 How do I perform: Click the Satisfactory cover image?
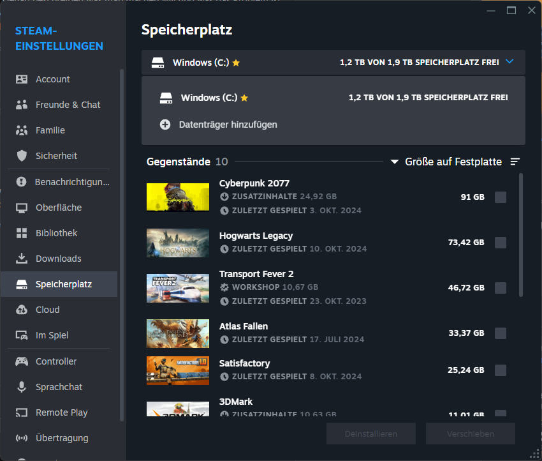pyautogui.click(x=178, y=370)
